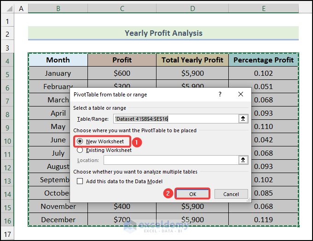Click the January cell
This screenshot has width=313, height=241.
tap(58, 73)
